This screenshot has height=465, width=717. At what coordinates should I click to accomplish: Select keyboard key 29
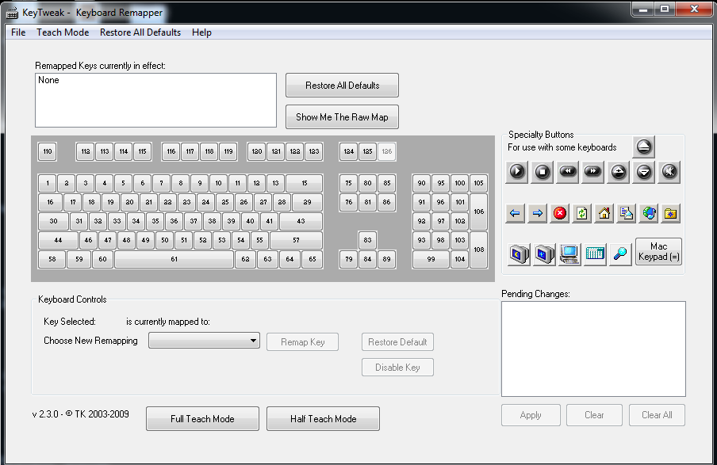coord(307,202)
